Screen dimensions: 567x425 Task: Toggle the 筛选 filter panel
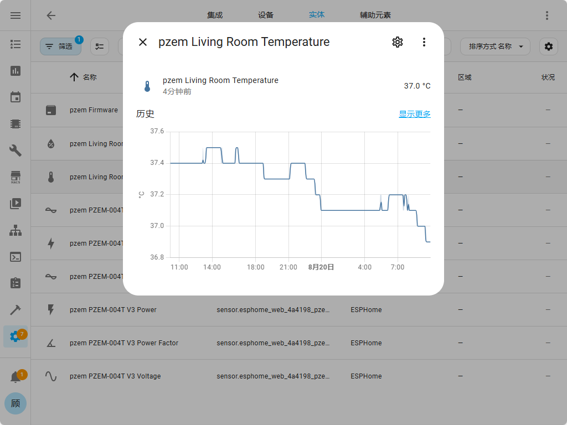tap(60, 46)
